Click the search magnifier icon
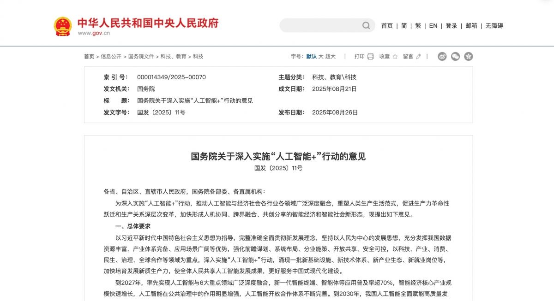This screenshot has width=554, height=301. coord(366,26)
